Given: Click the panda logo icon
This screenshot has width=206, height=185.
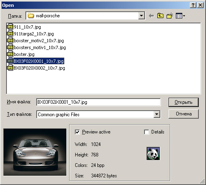Looking at the screenshot, I should 153,154.
